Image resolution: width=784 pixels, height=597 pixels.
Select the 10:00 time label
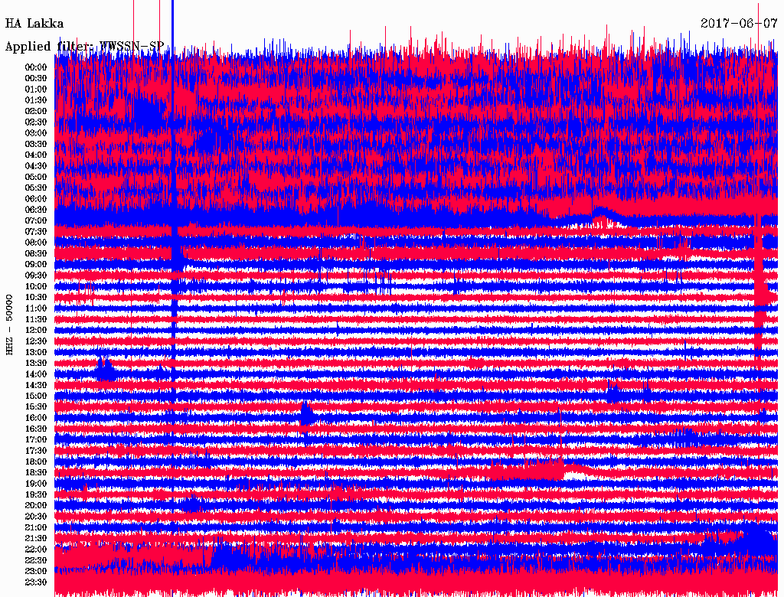pyautogui.click(x=36, y=286)
